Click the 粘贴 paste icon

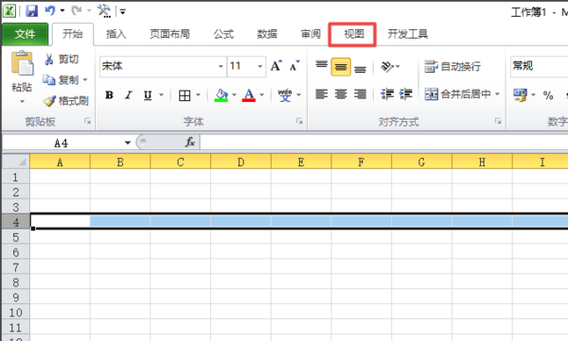tap(22, 63)
